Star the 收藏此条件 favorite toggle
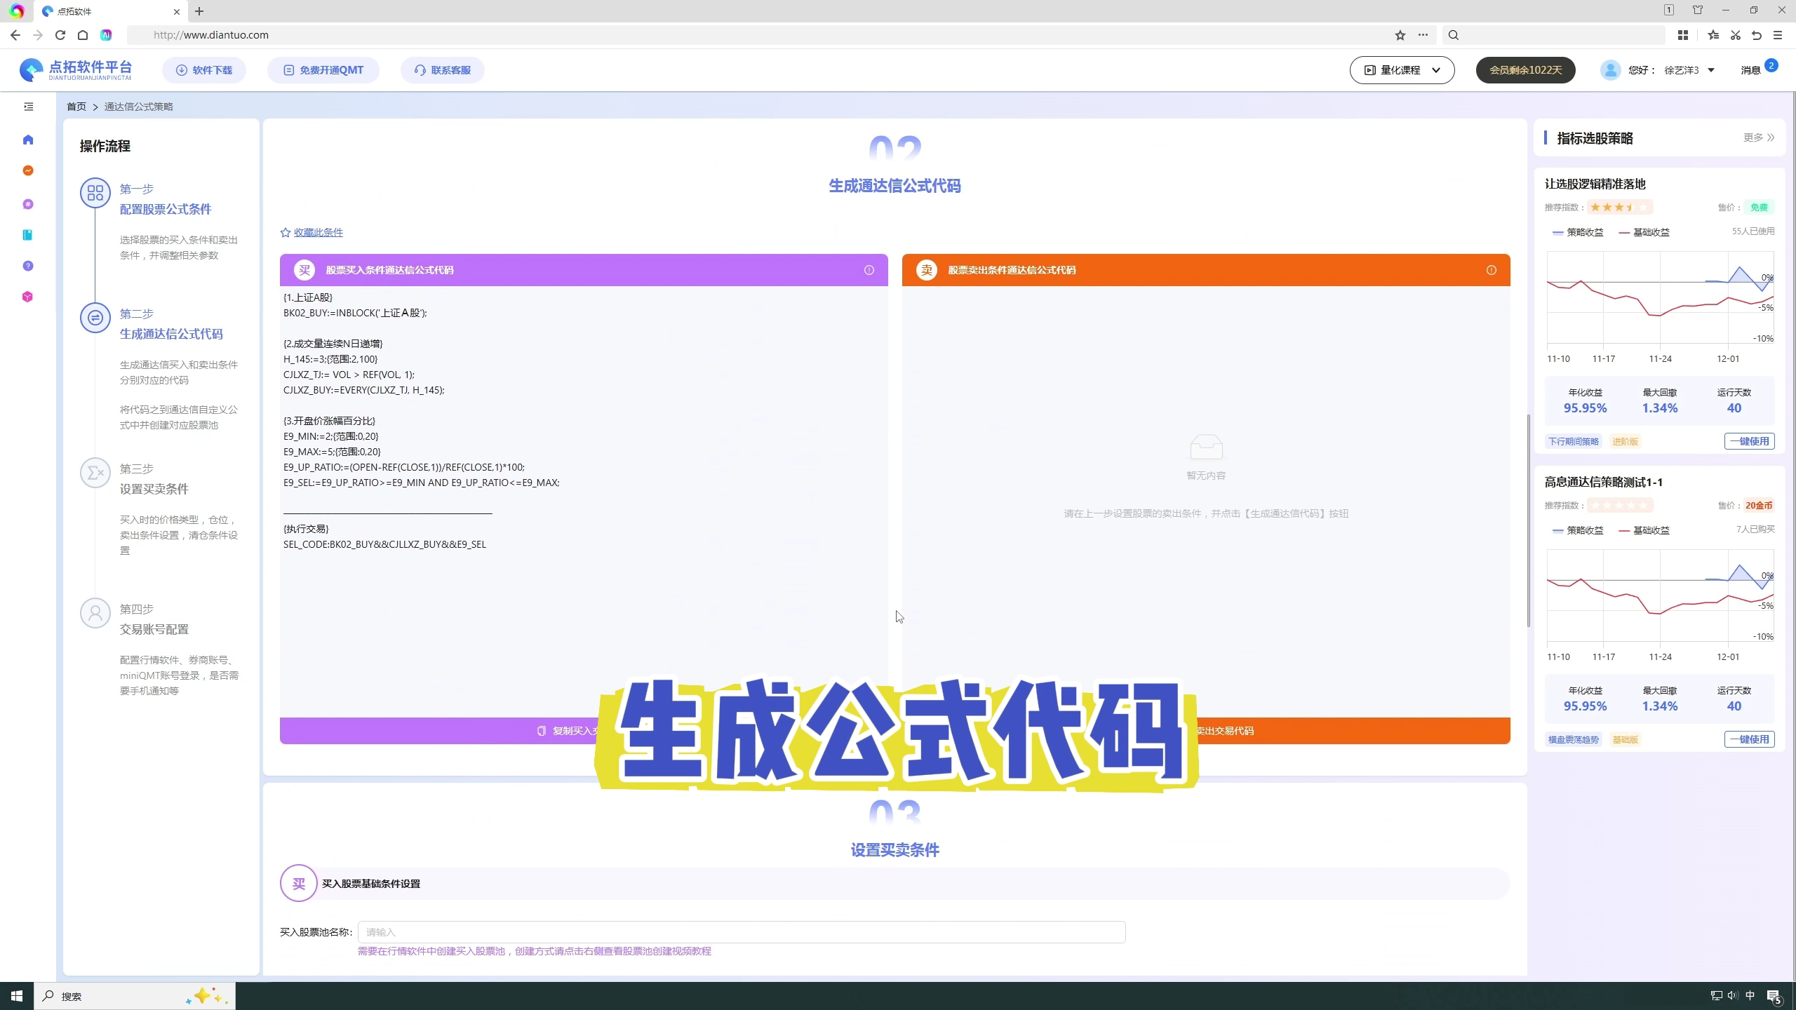 pos(285,232)
